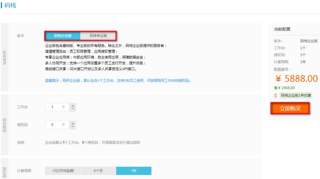
Task: Click the 高级接口共享 description line
Action: coord(91,69)
